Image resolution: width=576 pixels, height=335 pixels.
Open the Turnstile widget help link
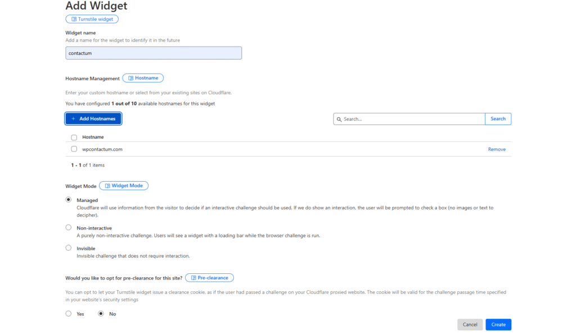[x=92, y=19]
